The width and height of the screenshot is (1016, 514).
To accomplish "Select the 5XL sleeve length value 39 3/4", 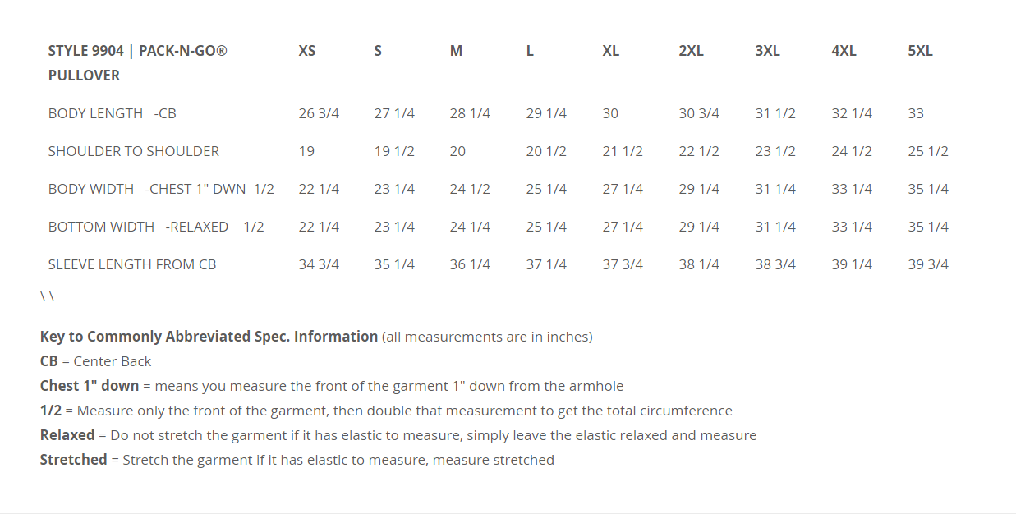I will click(x=928, y=264).
